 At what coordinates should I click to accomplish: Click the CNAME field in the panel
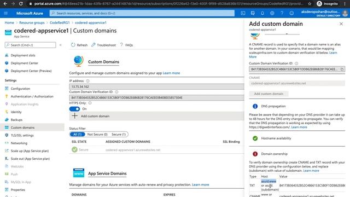(297, 83)
